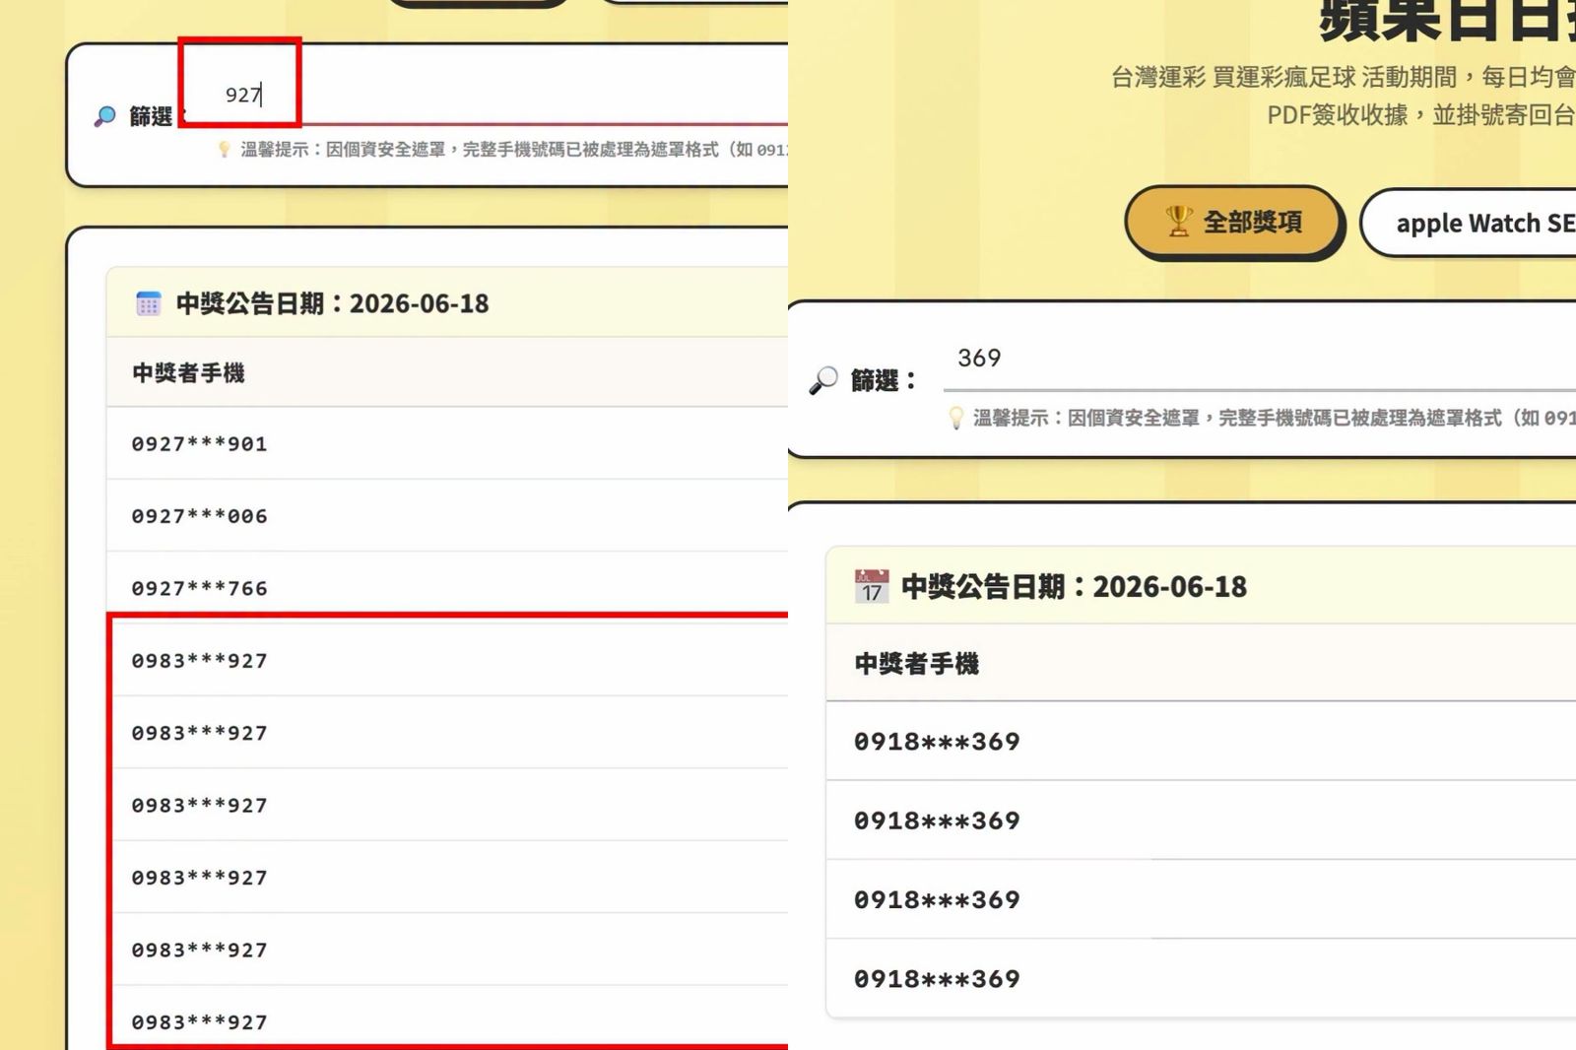Click the filter field containing 369
The height and width of the screenshot is (1050, 1576).
coord(1259,359)
